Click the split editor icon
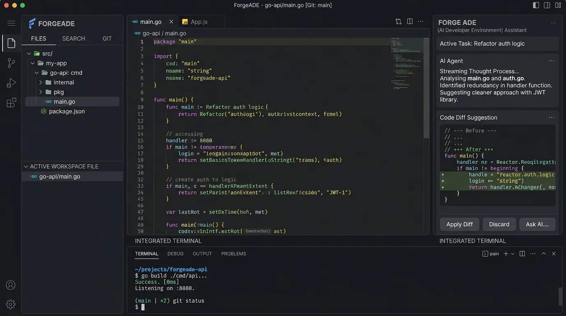This screenshot has width=566, height=316. tap(410, 22)
